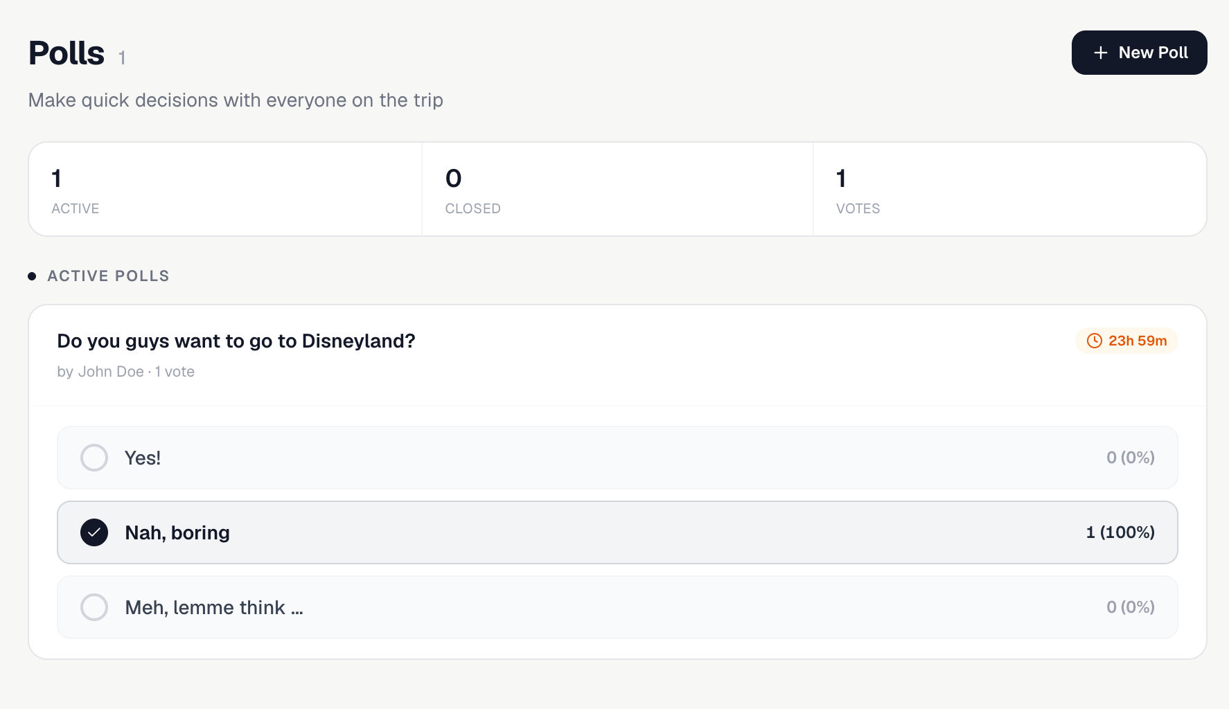This screenshot has height=709, width=1229.
Task: Open the Disneyland poll question title
Action: point(236,341)
